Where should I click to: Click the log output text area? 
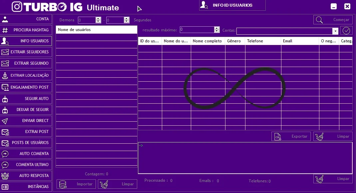(x=245, y=158)
